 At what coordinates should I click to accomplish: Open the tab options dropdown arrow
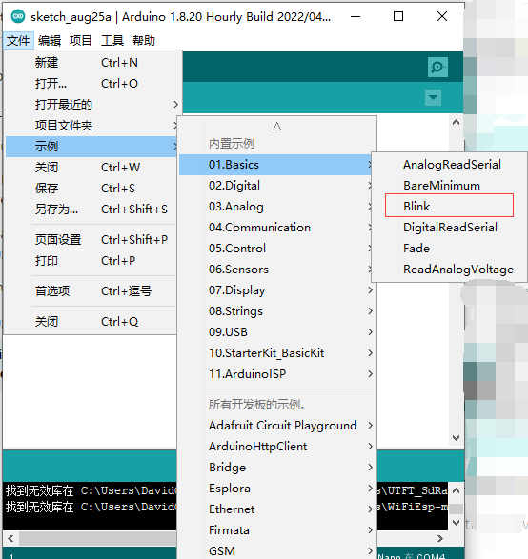[433, 97]
